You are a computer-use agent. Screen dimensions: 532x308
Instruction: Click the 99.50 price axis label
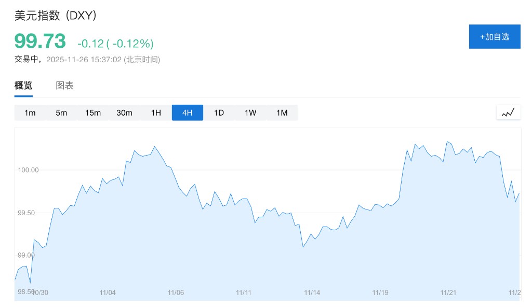pyautogui.click(x=26, y=213)
